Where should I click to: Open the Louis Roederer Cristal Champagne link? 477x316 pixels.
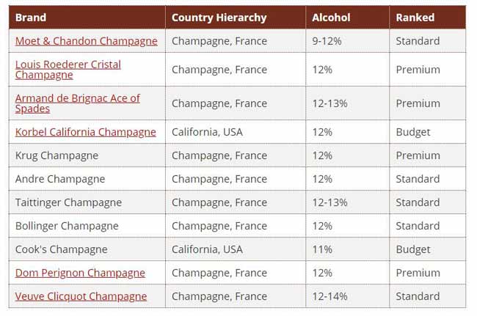pyautogui.click(x=68, y=70)
